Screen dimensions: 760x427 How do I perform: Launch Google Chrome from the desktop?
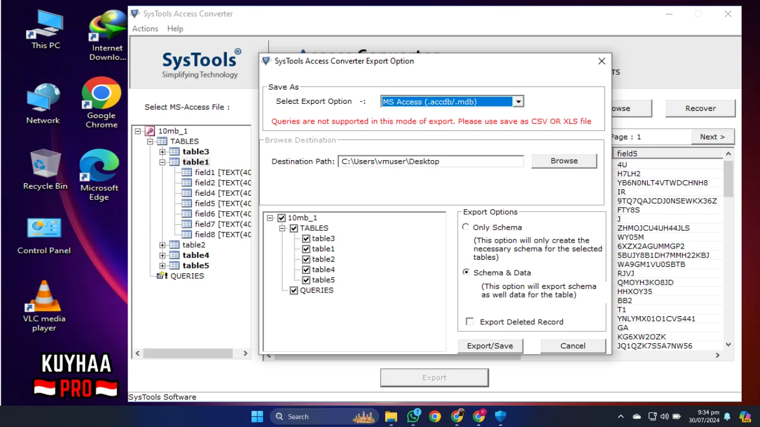tap(102, 102)
